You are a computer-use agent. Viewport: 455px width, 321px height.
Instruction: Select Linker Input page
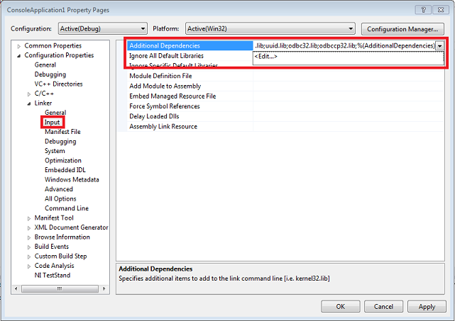tap(53, 123)
